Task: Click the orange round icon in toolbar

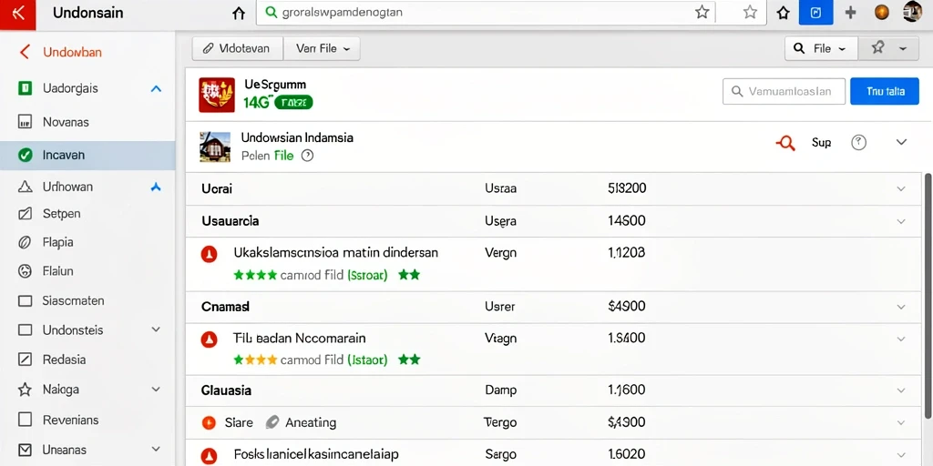Action: (x=882, y=13)
